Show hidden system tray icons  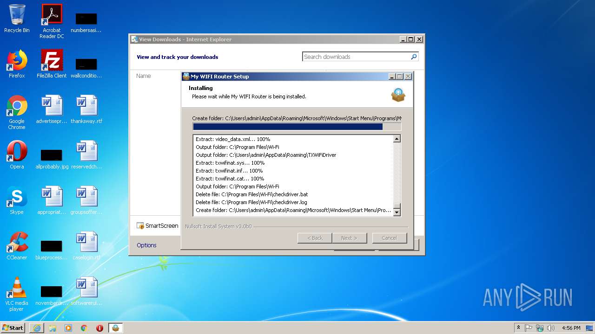(x=518, y=328)
